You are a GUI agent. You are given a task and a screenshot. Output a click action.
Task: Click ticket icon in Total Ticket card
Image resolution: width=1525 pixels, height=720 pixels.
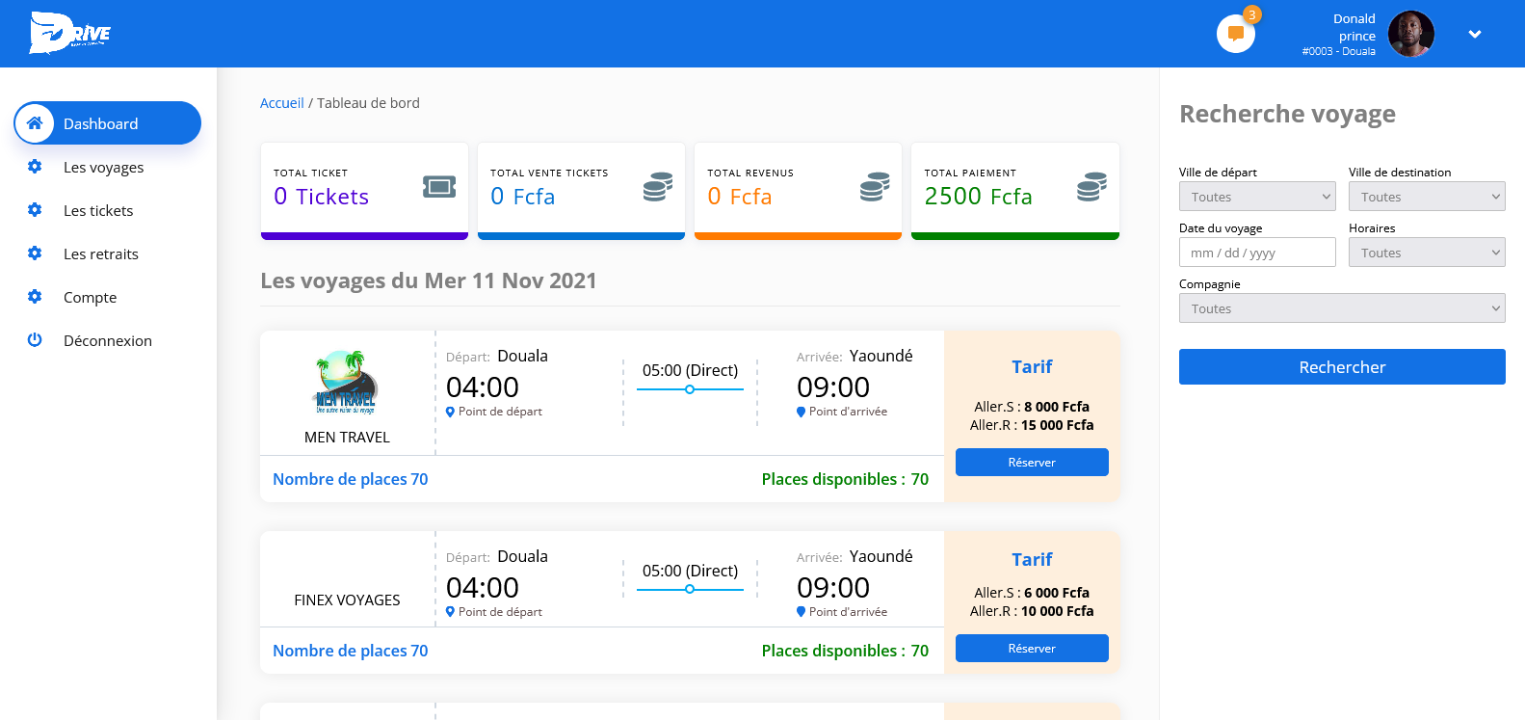(x=439, y=186)
